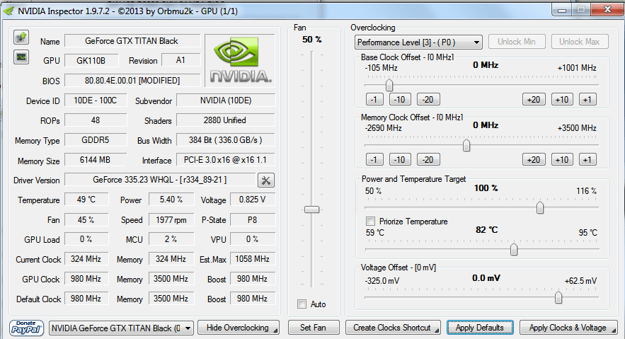This screenshot has width=625, height=339.
Task: Click the temperature target slider handle
Action: pos(514,249)
